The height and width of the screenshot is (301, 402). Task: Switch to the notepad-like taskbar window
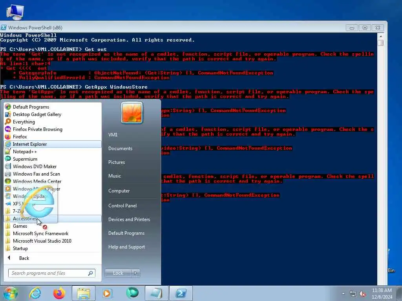coord(157,293)
